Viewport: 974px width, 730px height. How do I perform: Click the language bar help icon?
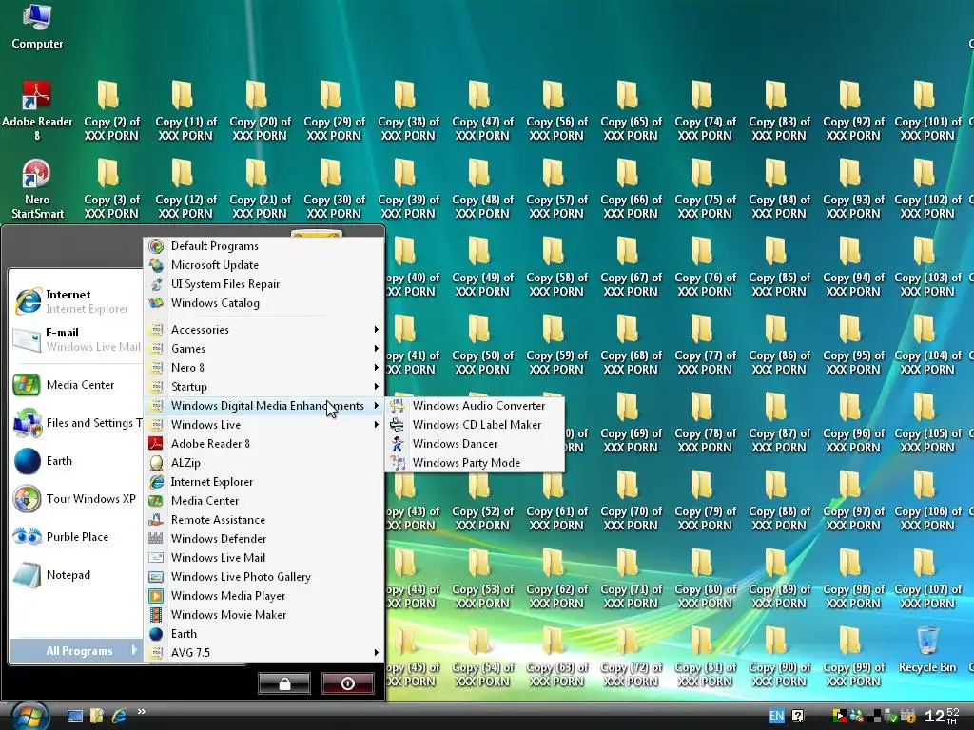click(x=798, y=716)
